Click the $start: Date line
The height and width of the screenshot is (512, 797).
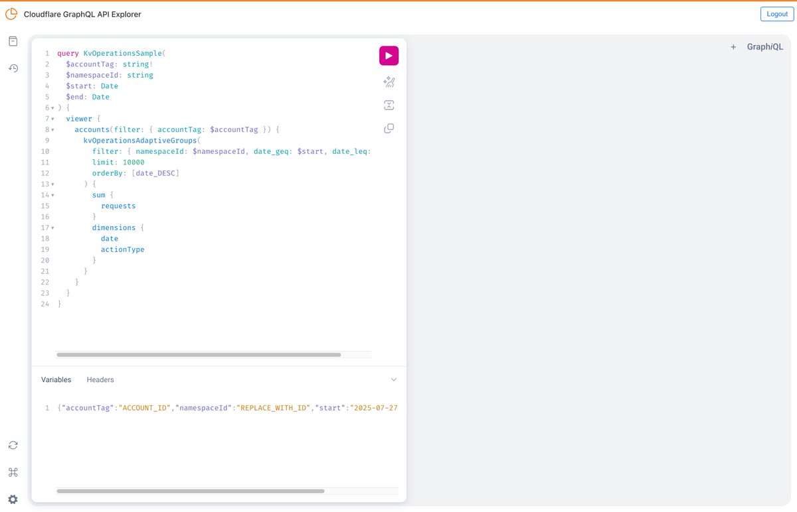click(92, 86)
